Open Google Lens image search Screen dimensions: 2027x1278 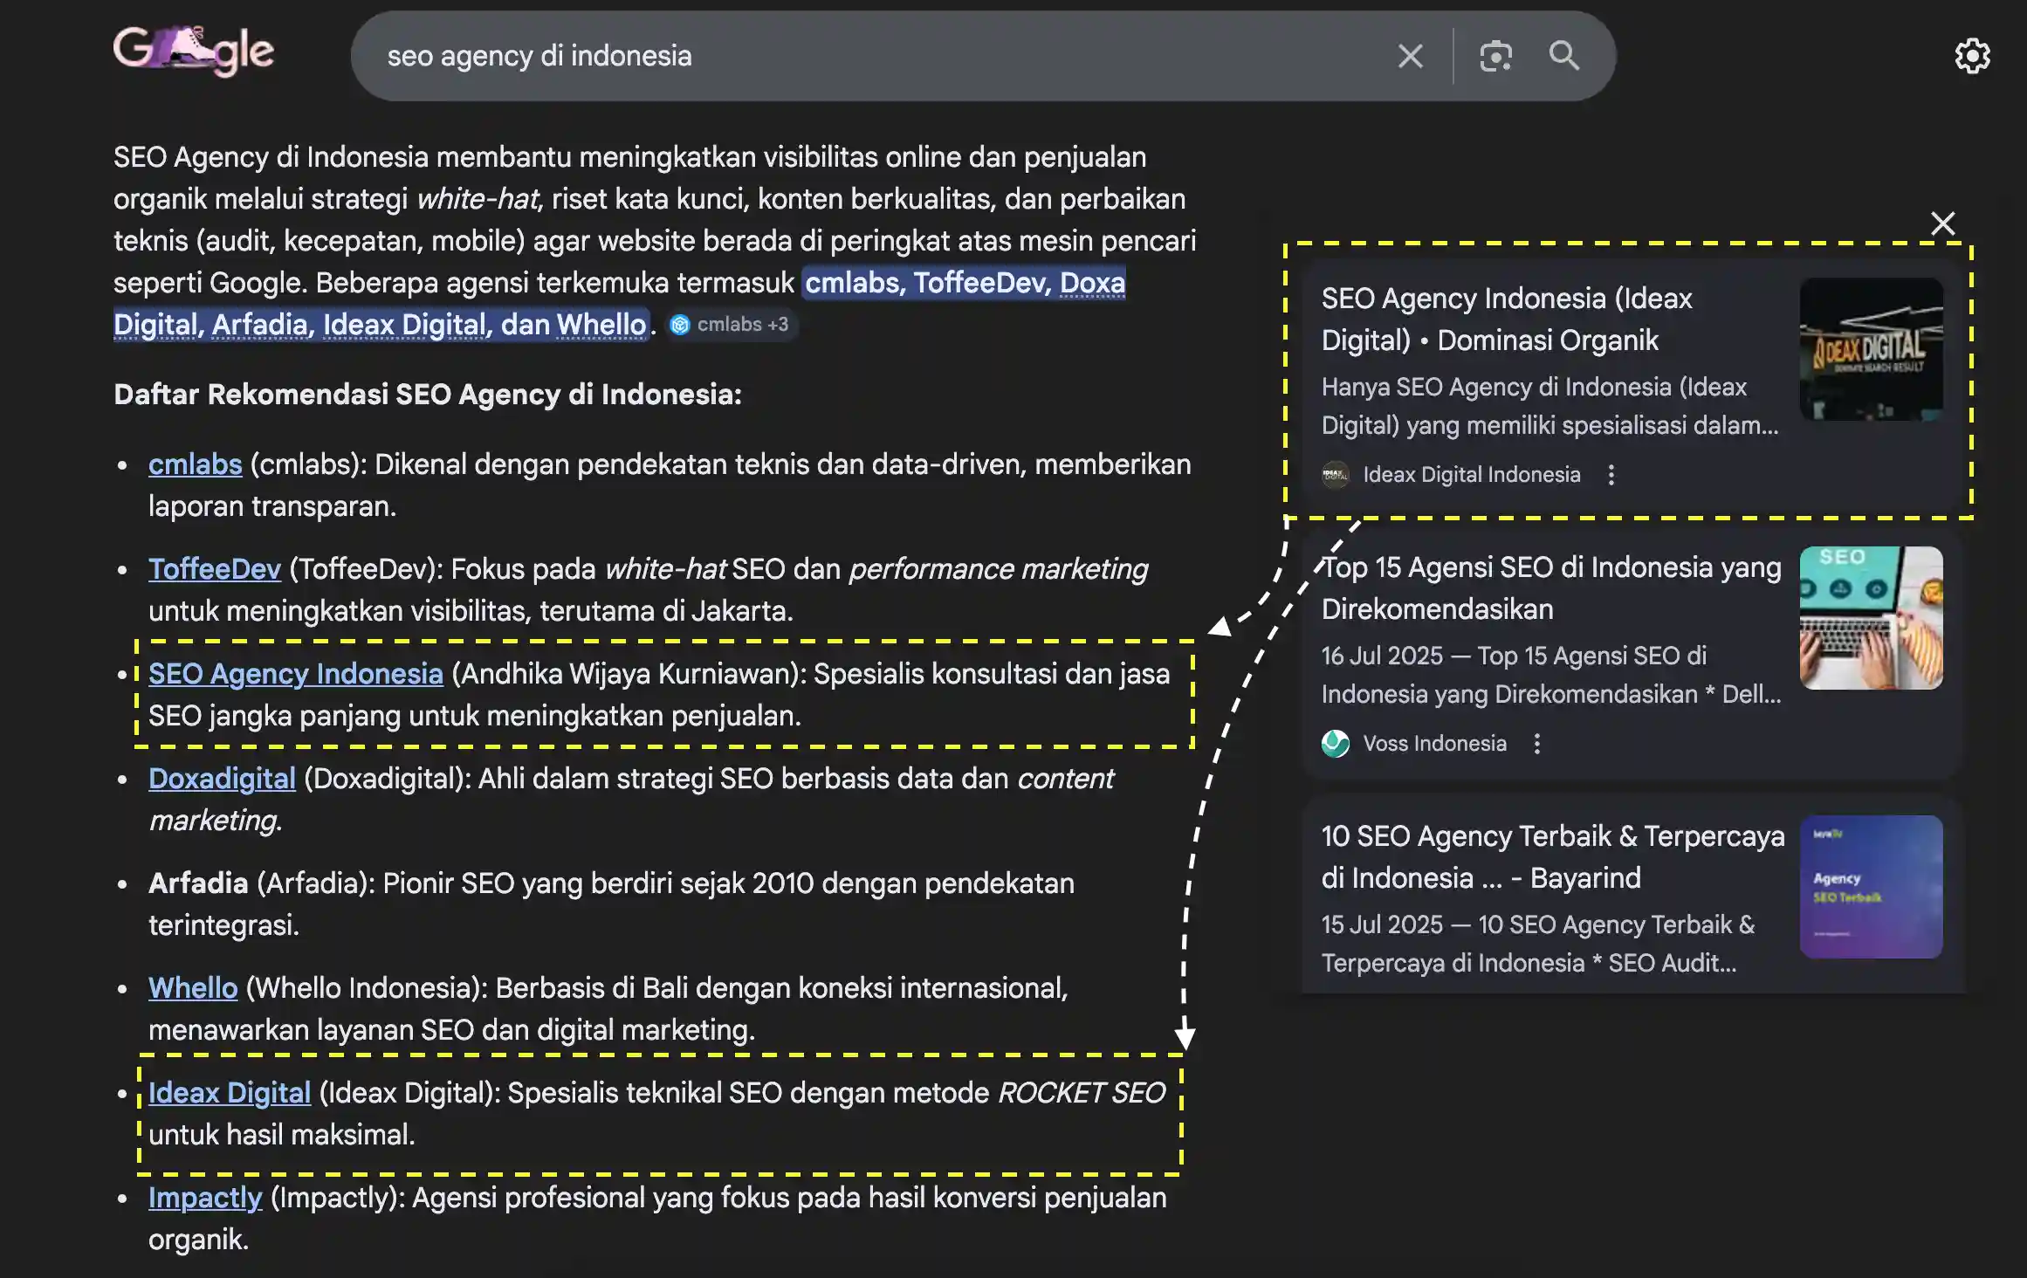point(1495,56)
